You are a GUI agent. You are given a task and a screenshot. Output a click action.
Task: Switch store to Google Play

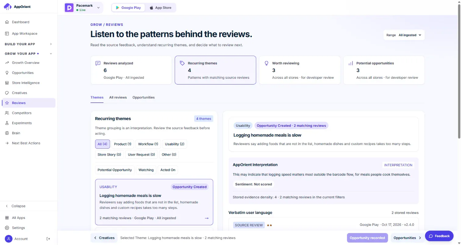tap(128, 8)
